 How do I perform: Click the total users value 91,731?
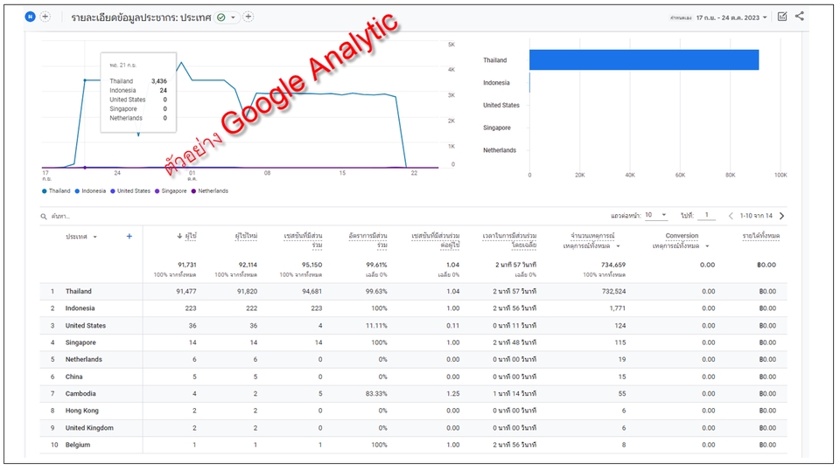187,265
